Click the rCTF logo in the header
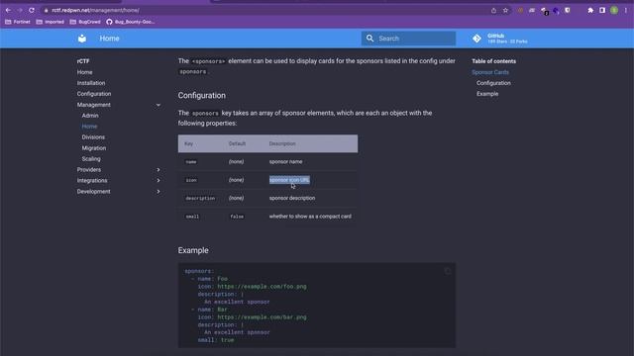Image resolution: width=634 pixels, height=356 pixels. click(x=82, y=39)
